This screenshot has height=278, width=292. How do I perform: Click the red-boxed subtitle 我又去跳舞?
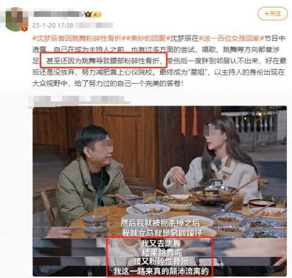point(161,243)
